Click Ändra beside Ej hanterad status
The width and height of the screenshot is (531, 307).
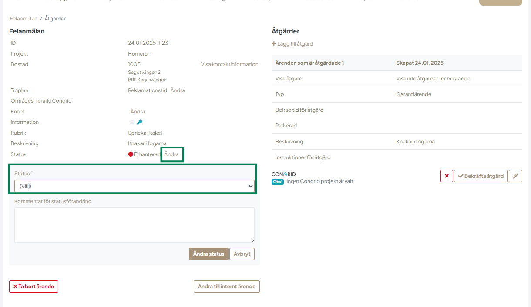pos(171,154)
